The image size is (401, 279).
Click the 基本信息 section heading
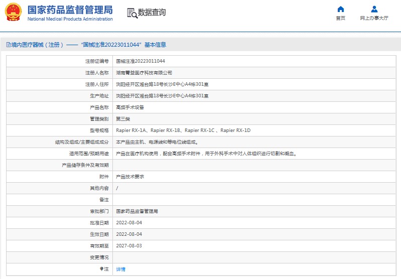click(155, 45)
